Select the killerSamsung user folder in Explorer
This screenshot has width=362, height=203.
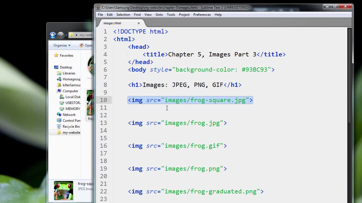72,85
